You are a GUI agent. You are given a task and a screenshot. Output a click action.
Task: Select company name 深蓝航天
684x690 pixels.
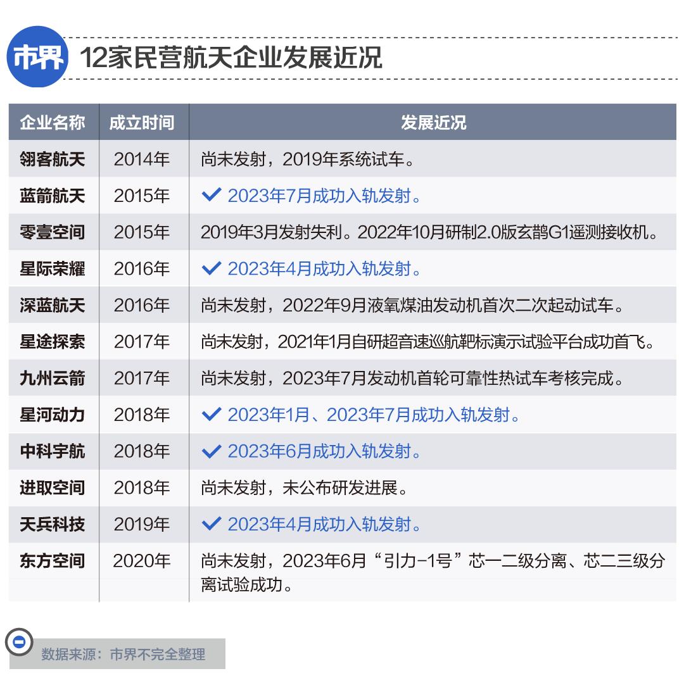pos(53,305)
